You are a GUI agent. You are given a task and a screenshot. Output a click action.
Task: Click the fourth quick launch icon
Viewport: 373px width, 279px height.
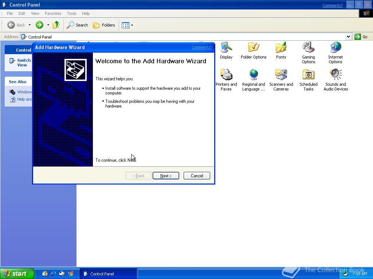[71, 274]
